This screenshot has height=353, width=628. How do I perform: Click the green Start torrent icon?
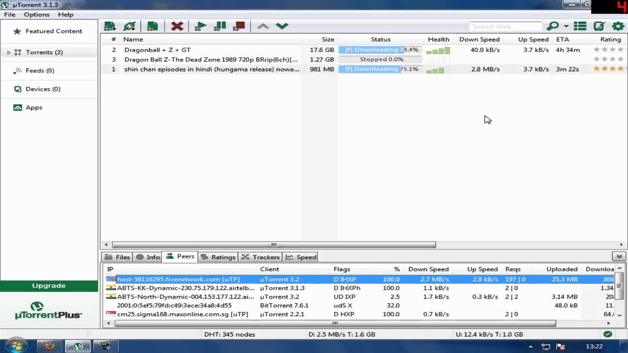[200, 26]
